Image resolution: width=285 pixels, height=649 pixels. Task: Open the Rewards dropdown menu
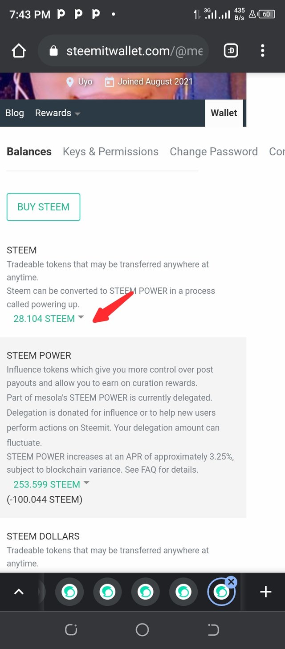[x=57, y=113]
